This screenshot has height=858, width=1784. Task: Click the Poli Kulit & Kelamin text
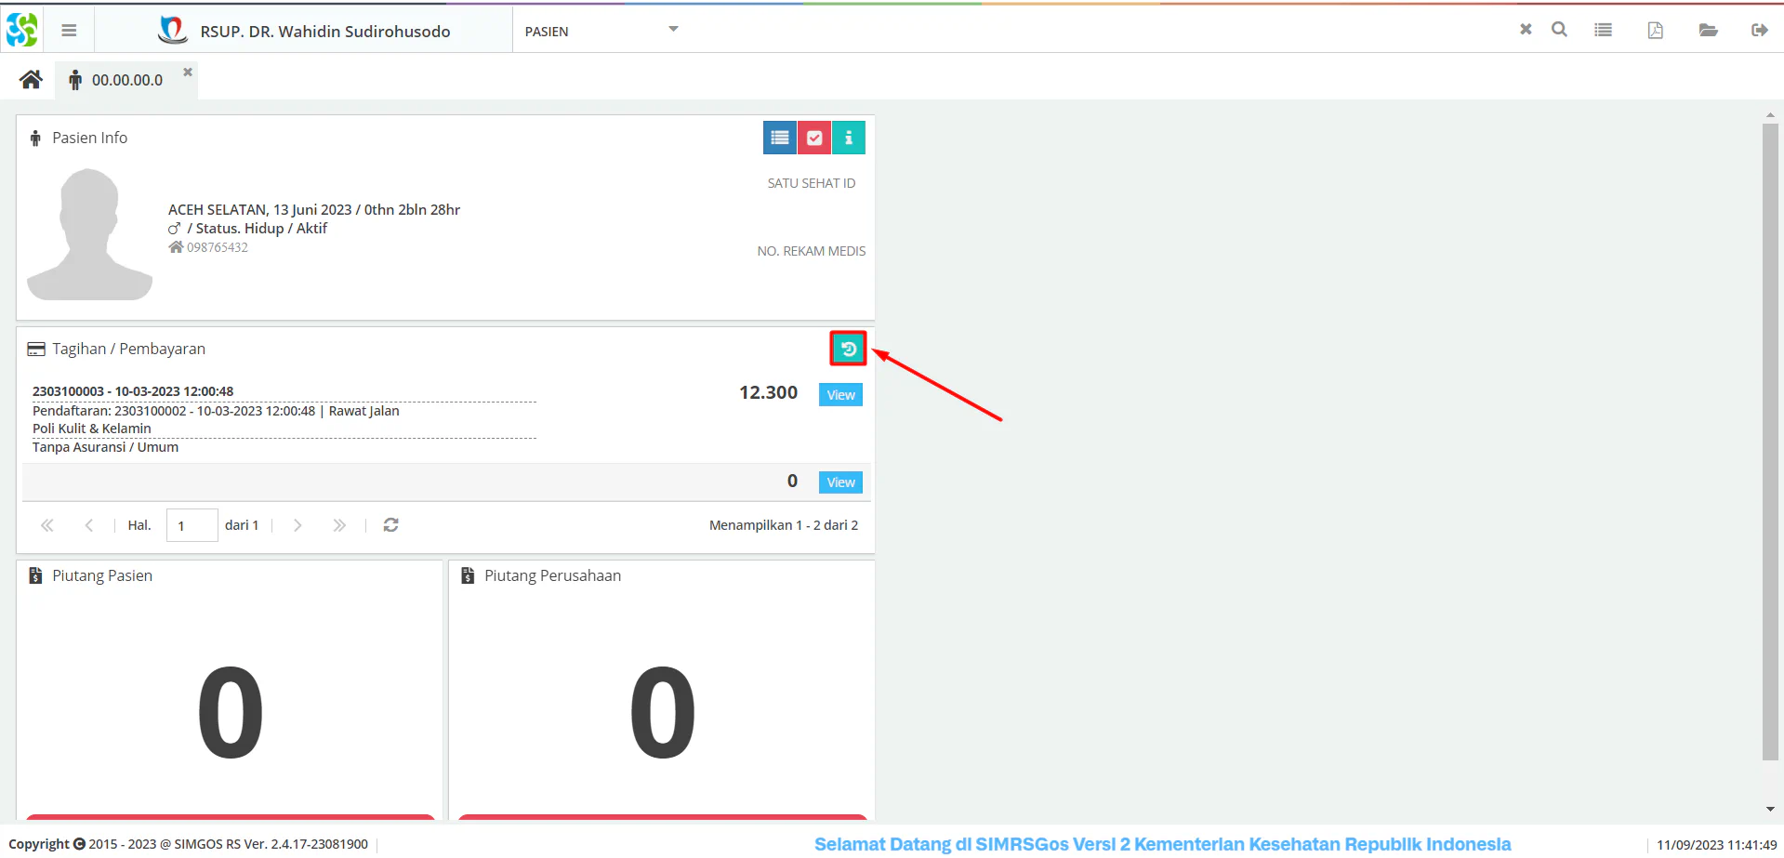(x=92, y=429)
